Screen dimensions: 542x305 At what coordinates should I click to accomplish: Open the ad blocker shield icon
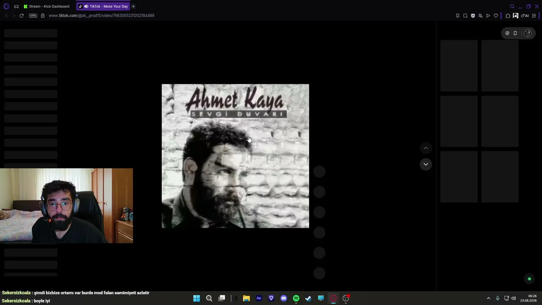tap(473, 16)
